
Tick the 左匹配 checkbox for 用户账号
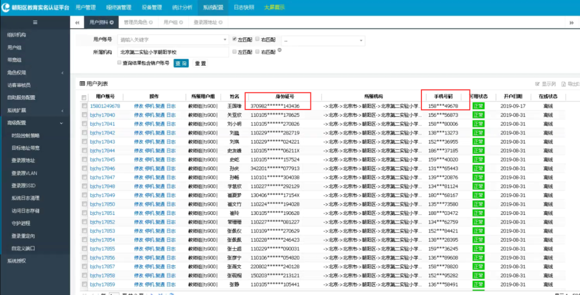235,39
